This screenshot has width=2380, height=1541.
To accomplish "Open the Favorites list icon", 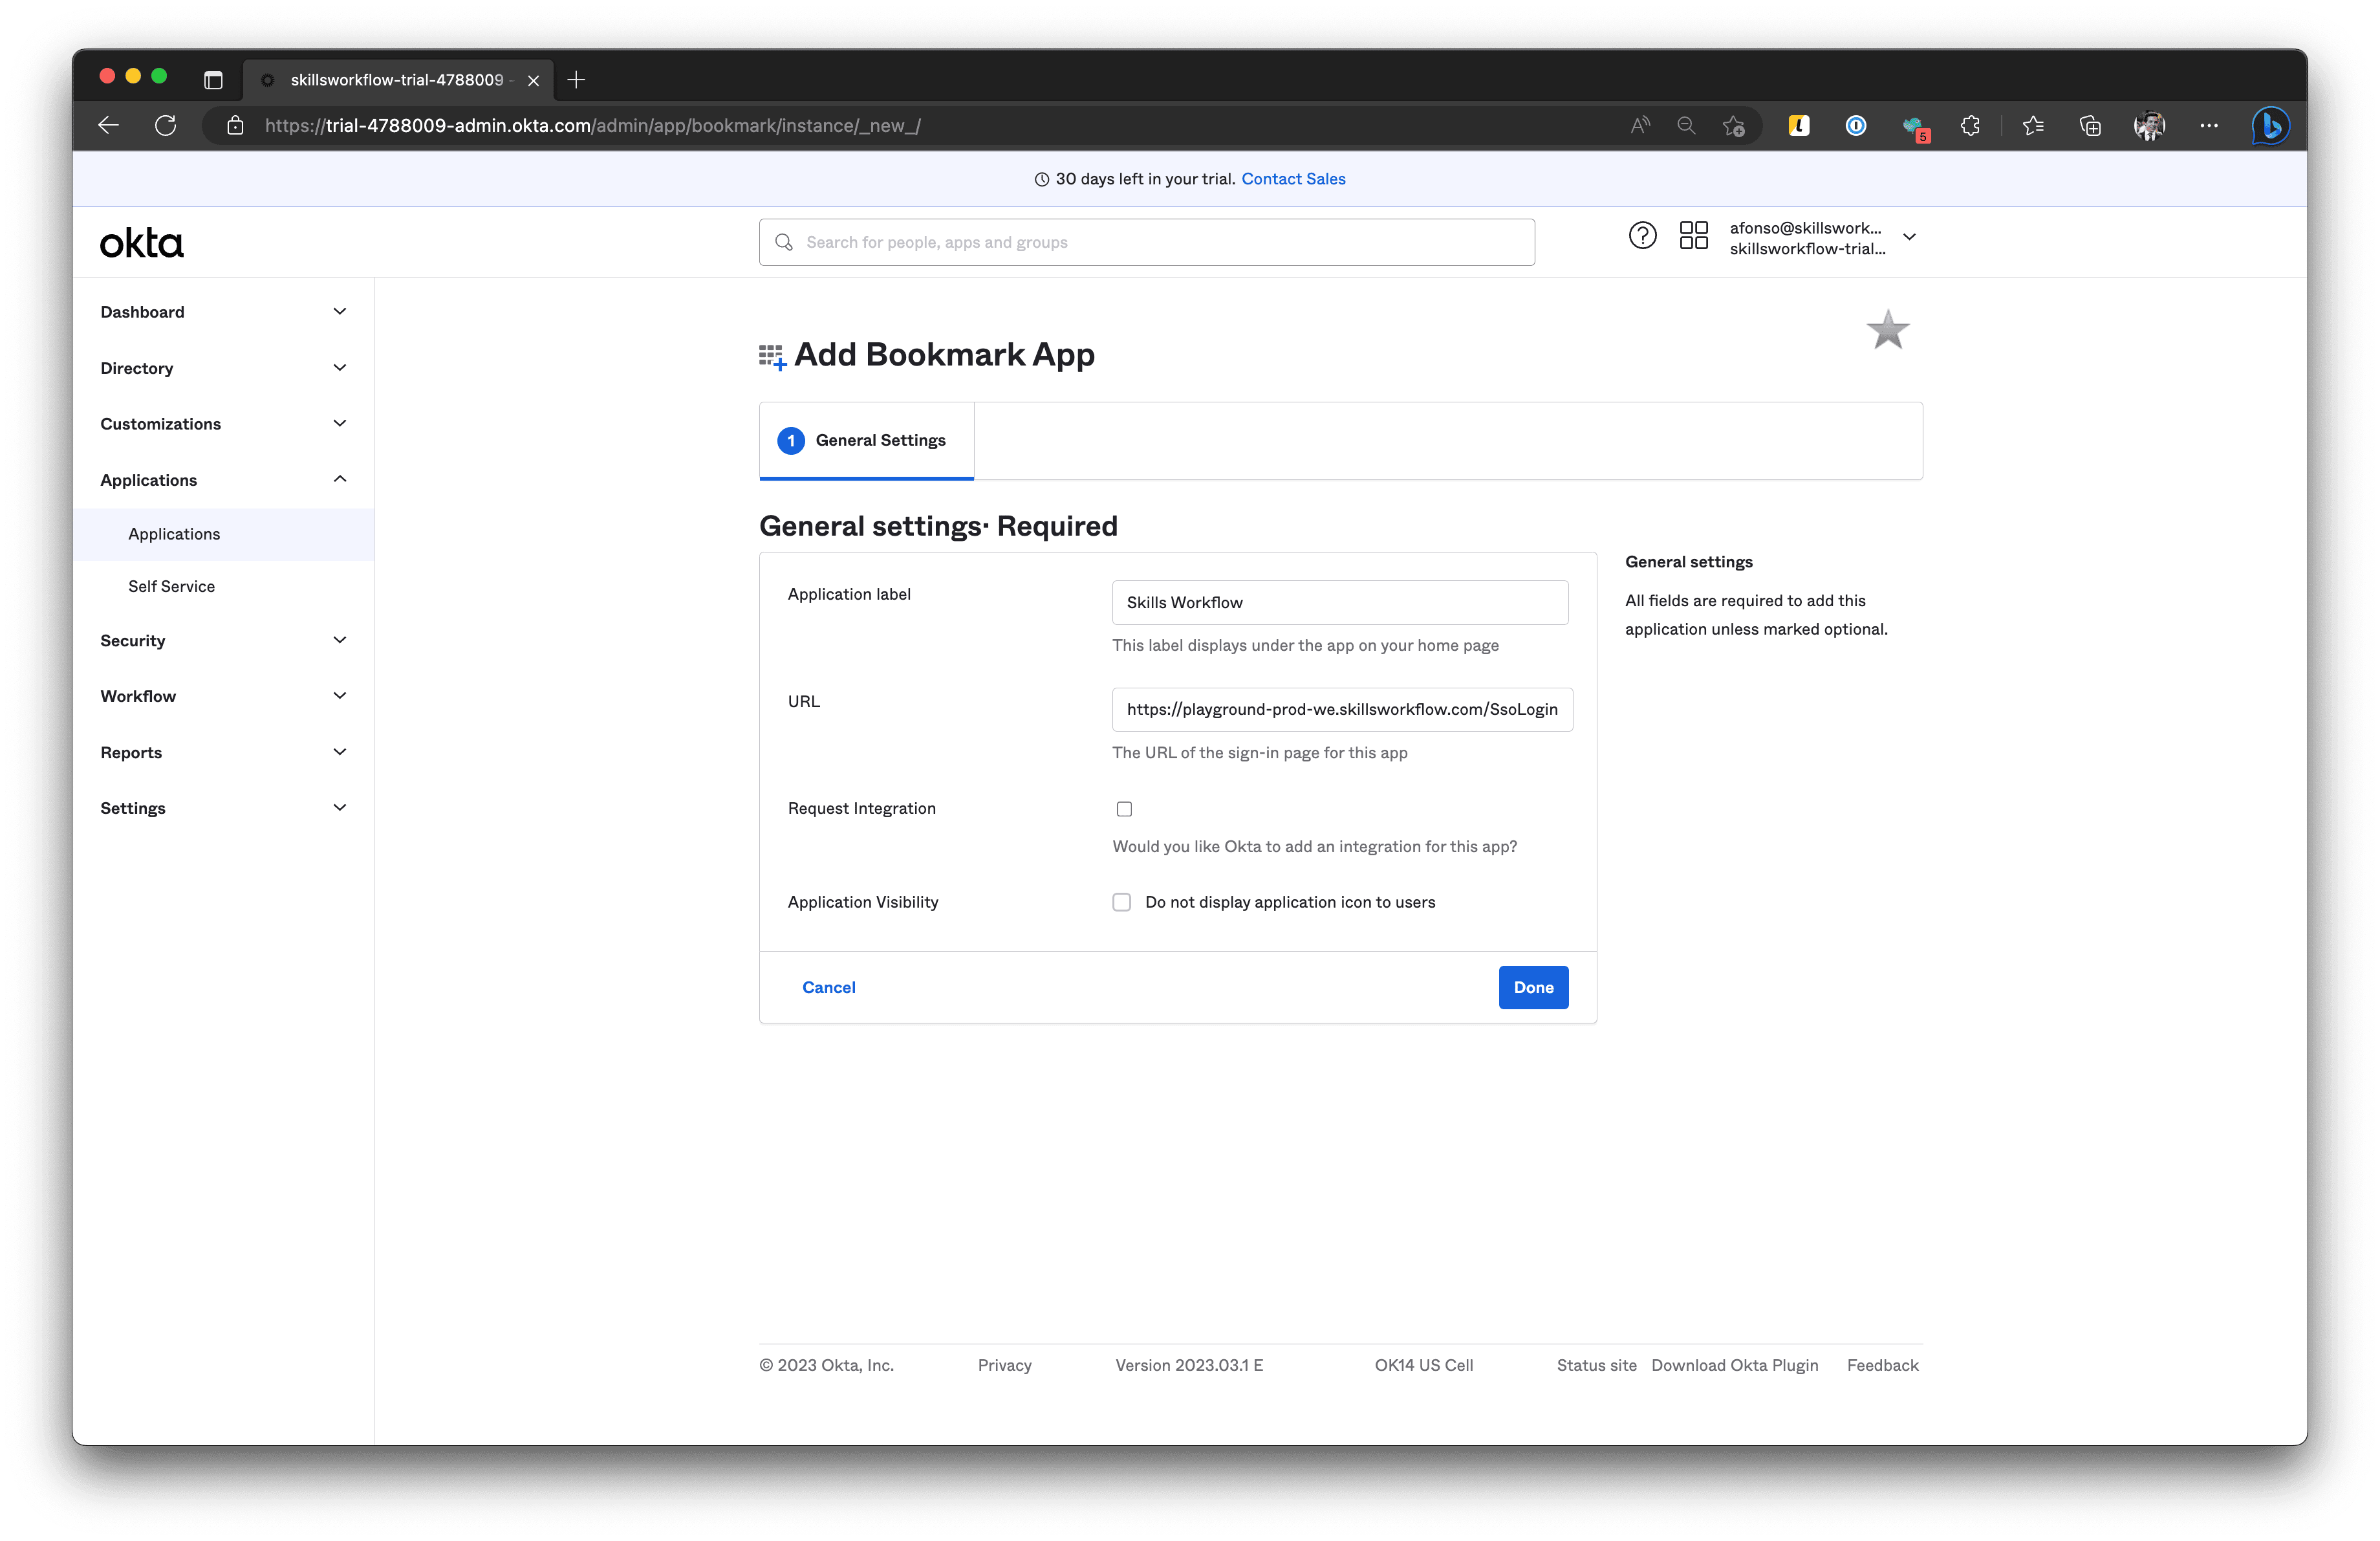I will pos(2033,125).
